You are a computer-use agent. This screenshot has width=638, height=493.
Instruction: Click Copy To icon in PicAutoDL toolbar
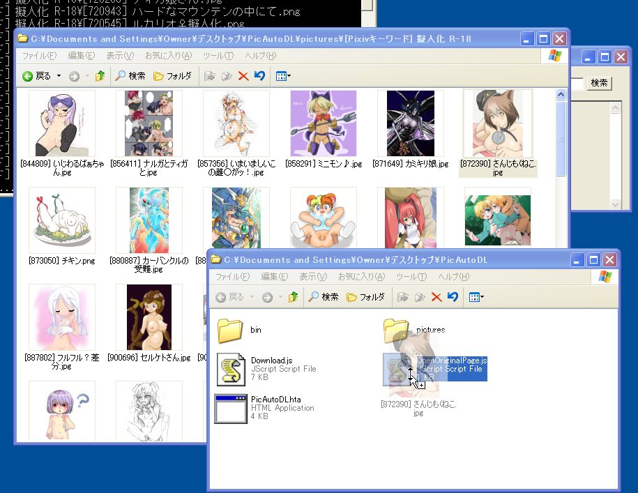420,297
